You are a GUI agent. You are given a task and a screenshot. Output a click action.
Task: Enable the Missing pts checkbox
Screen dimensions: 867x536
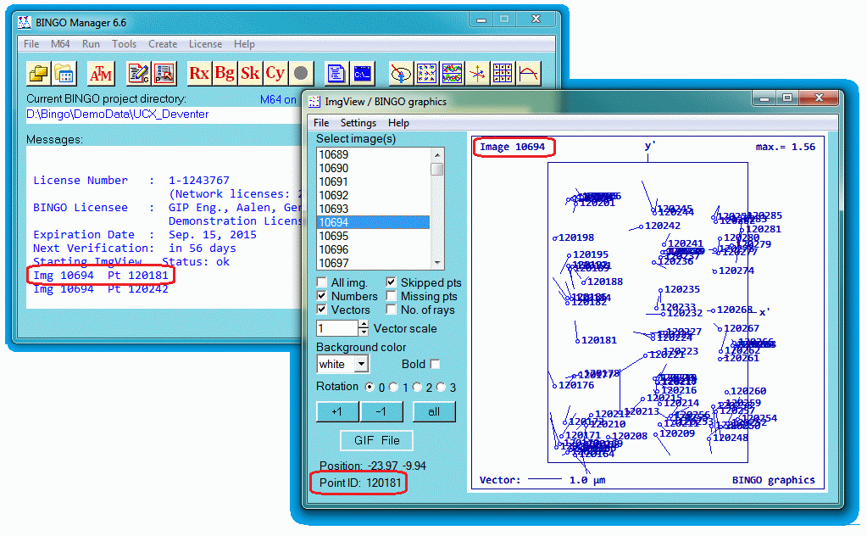point(391,296)
